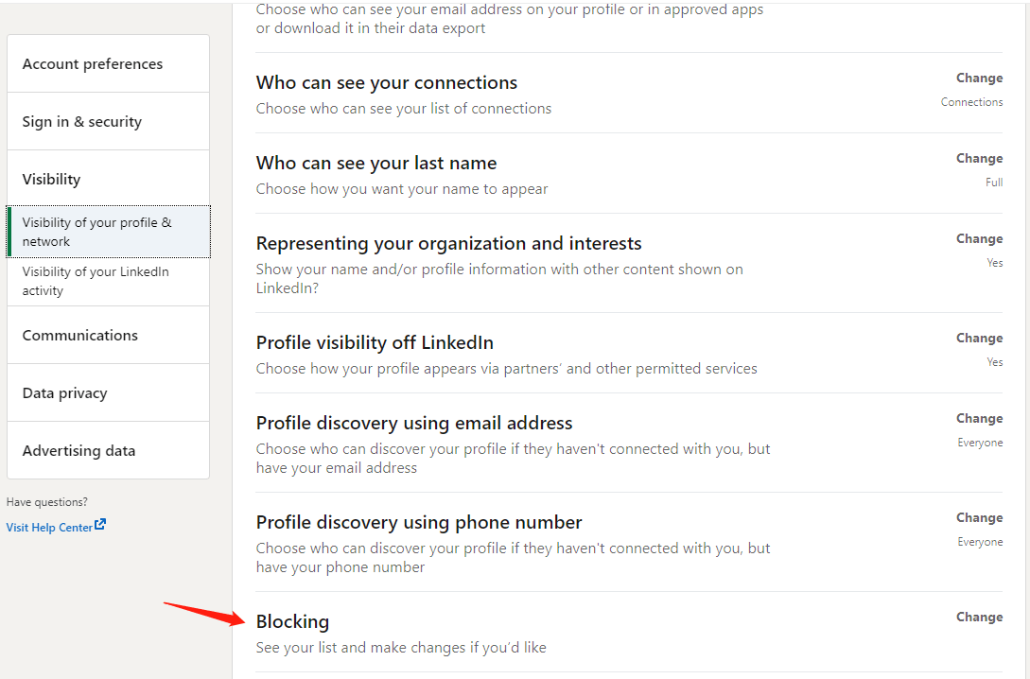The image size is (1030, 679).
Task: Expand Who can see your last name settings
Action: 979,158
